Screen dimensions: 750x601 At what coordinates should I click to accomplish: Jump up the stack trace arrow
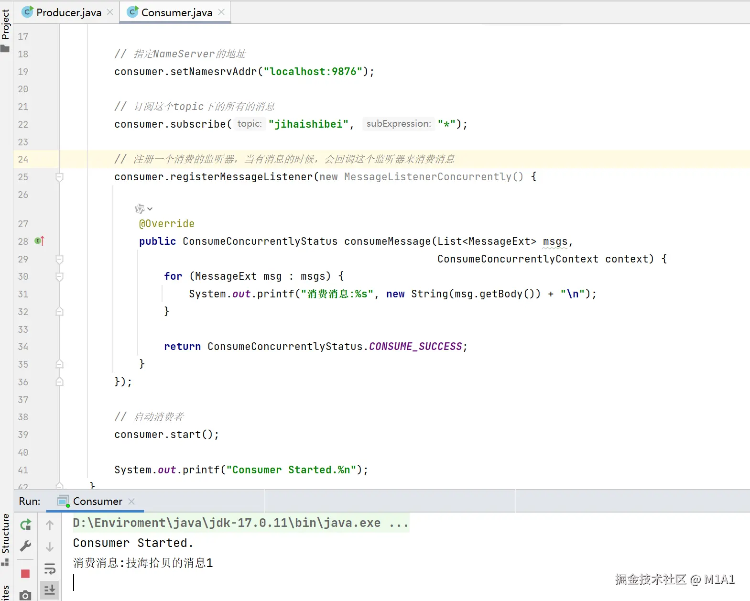[50, 525]
